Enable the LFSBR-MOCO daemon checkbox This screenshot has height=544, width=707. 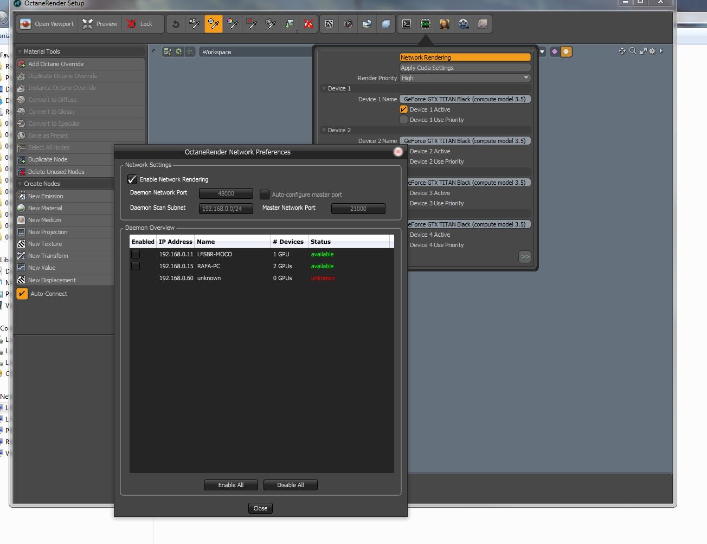click(136, 254)
